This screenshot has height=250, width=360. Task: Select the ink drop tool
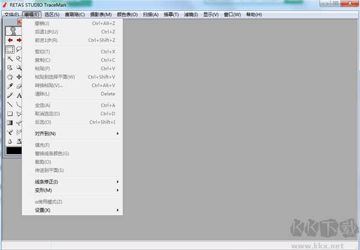(x=10, y=141)
